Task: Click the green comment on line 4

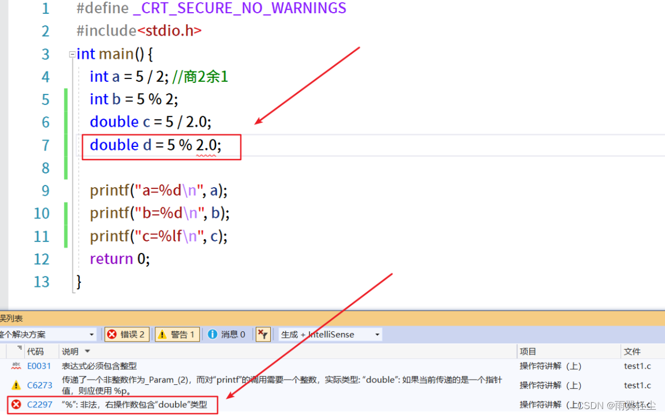Action: (x=200, y=77)
